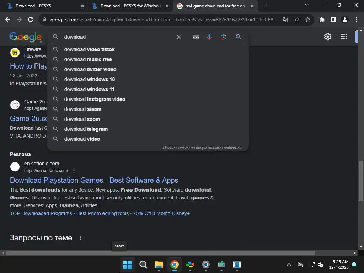This screenshot has height=273, width=364.
Task: Open the Game-2u.com result title
Action: click(x=28, y=118)
